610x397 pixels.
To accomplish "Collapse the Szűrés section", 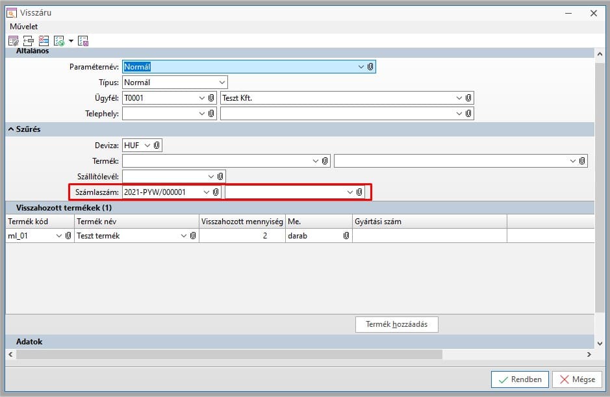I will 11,129.
